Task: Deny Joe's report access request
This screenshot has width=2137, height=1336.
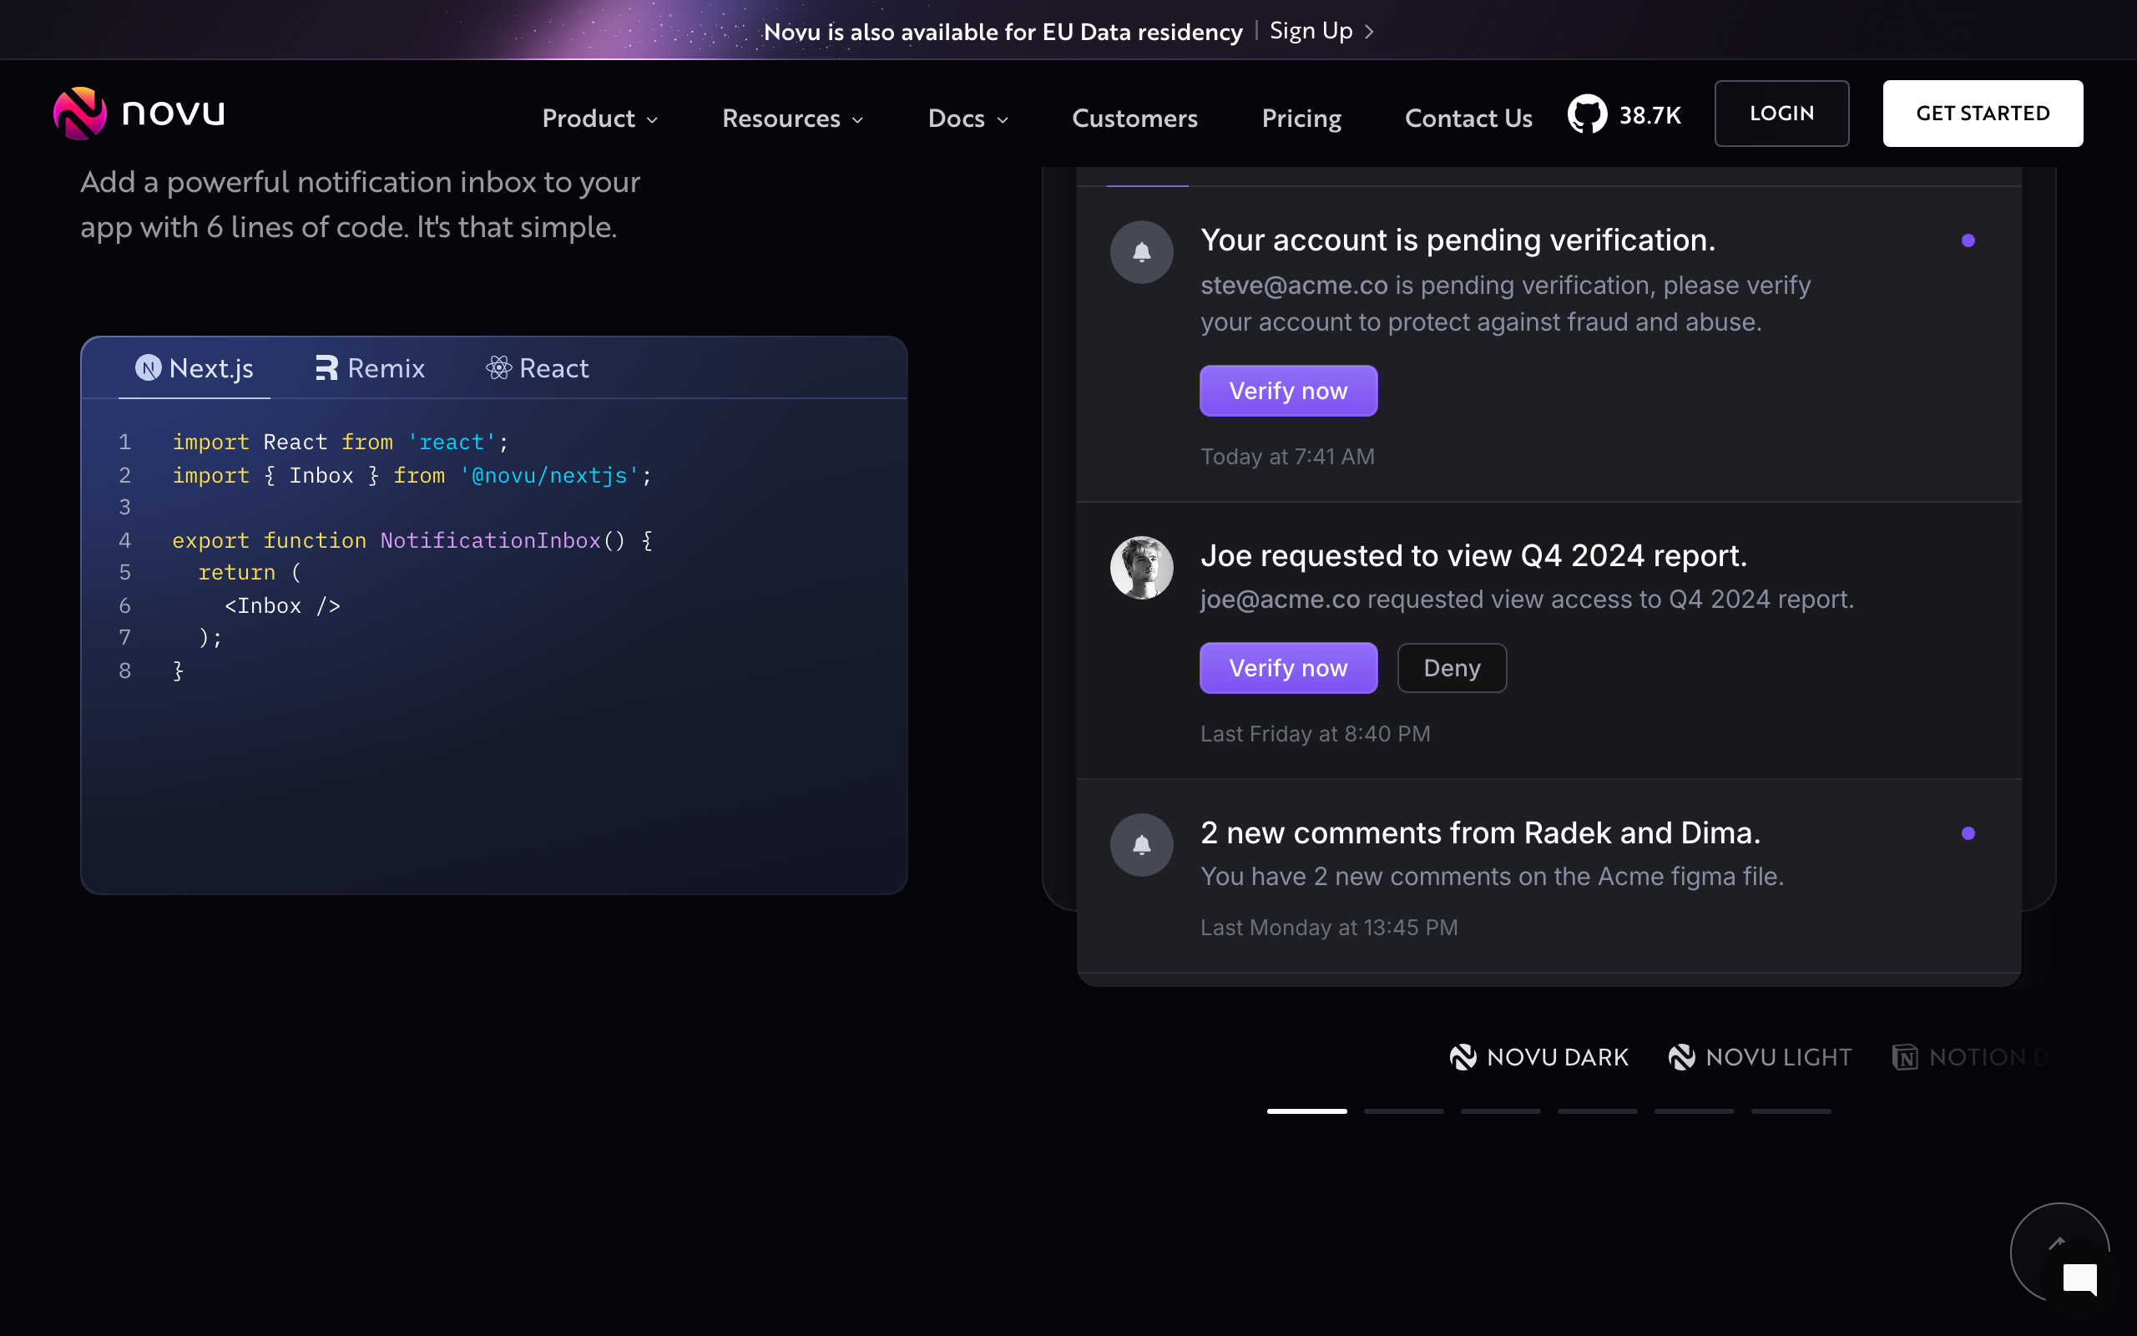Action: (1451, 668)
